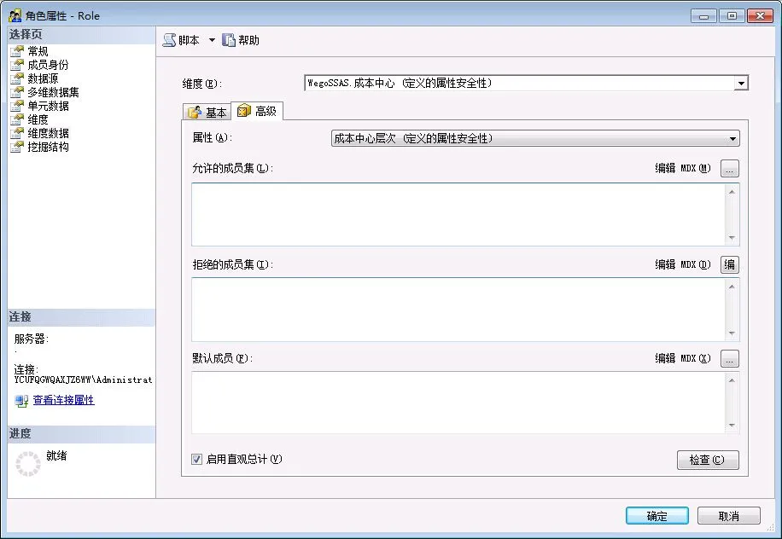
Task: Go to the 挖掘结构 page
Action: tap(49, 147)
